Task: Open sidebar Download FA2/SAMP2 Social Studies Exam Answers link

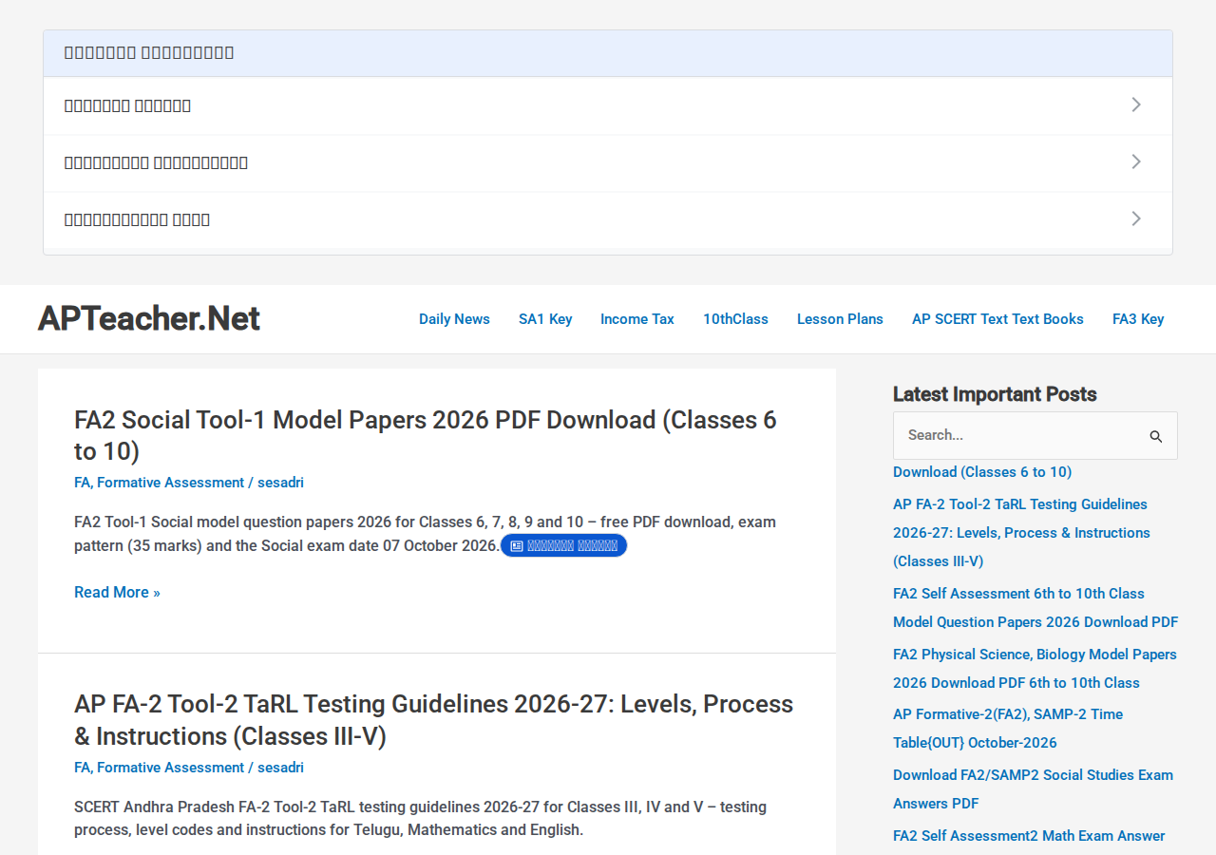Action: pos(1033,789)
